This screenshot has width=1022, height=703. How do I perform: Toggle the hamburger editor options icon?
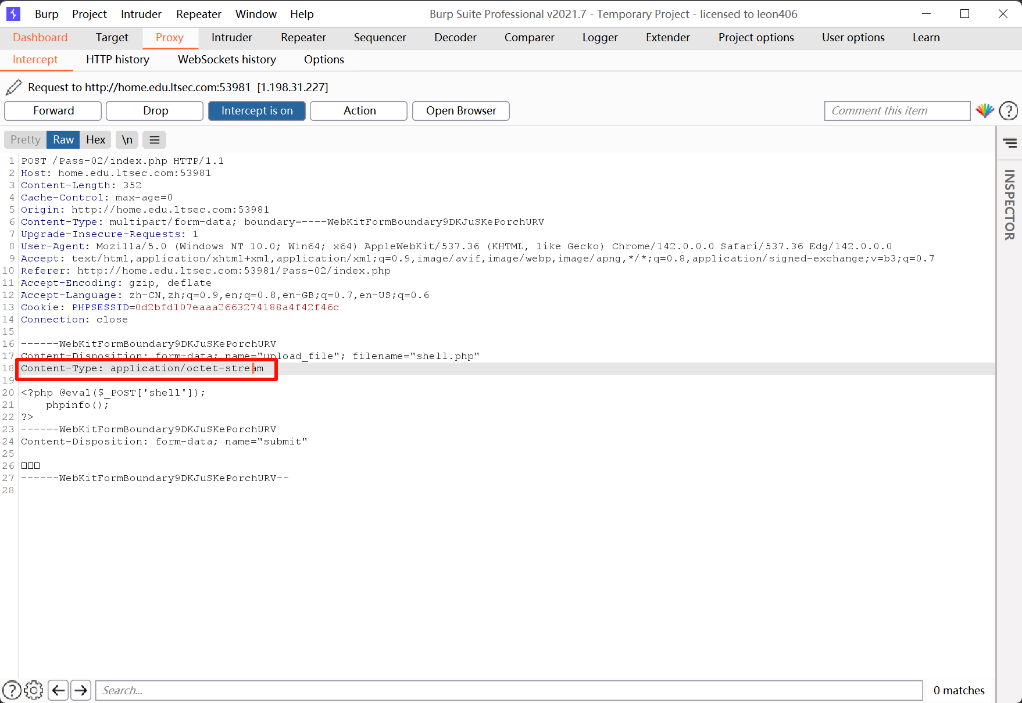(x=155, y=139)
